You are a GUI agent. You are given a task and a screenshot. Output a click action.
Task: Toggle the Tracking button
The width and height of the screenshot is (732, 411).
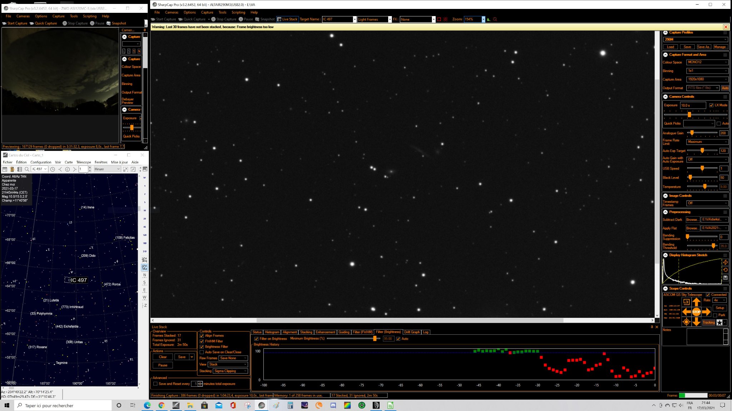point(708,323)
